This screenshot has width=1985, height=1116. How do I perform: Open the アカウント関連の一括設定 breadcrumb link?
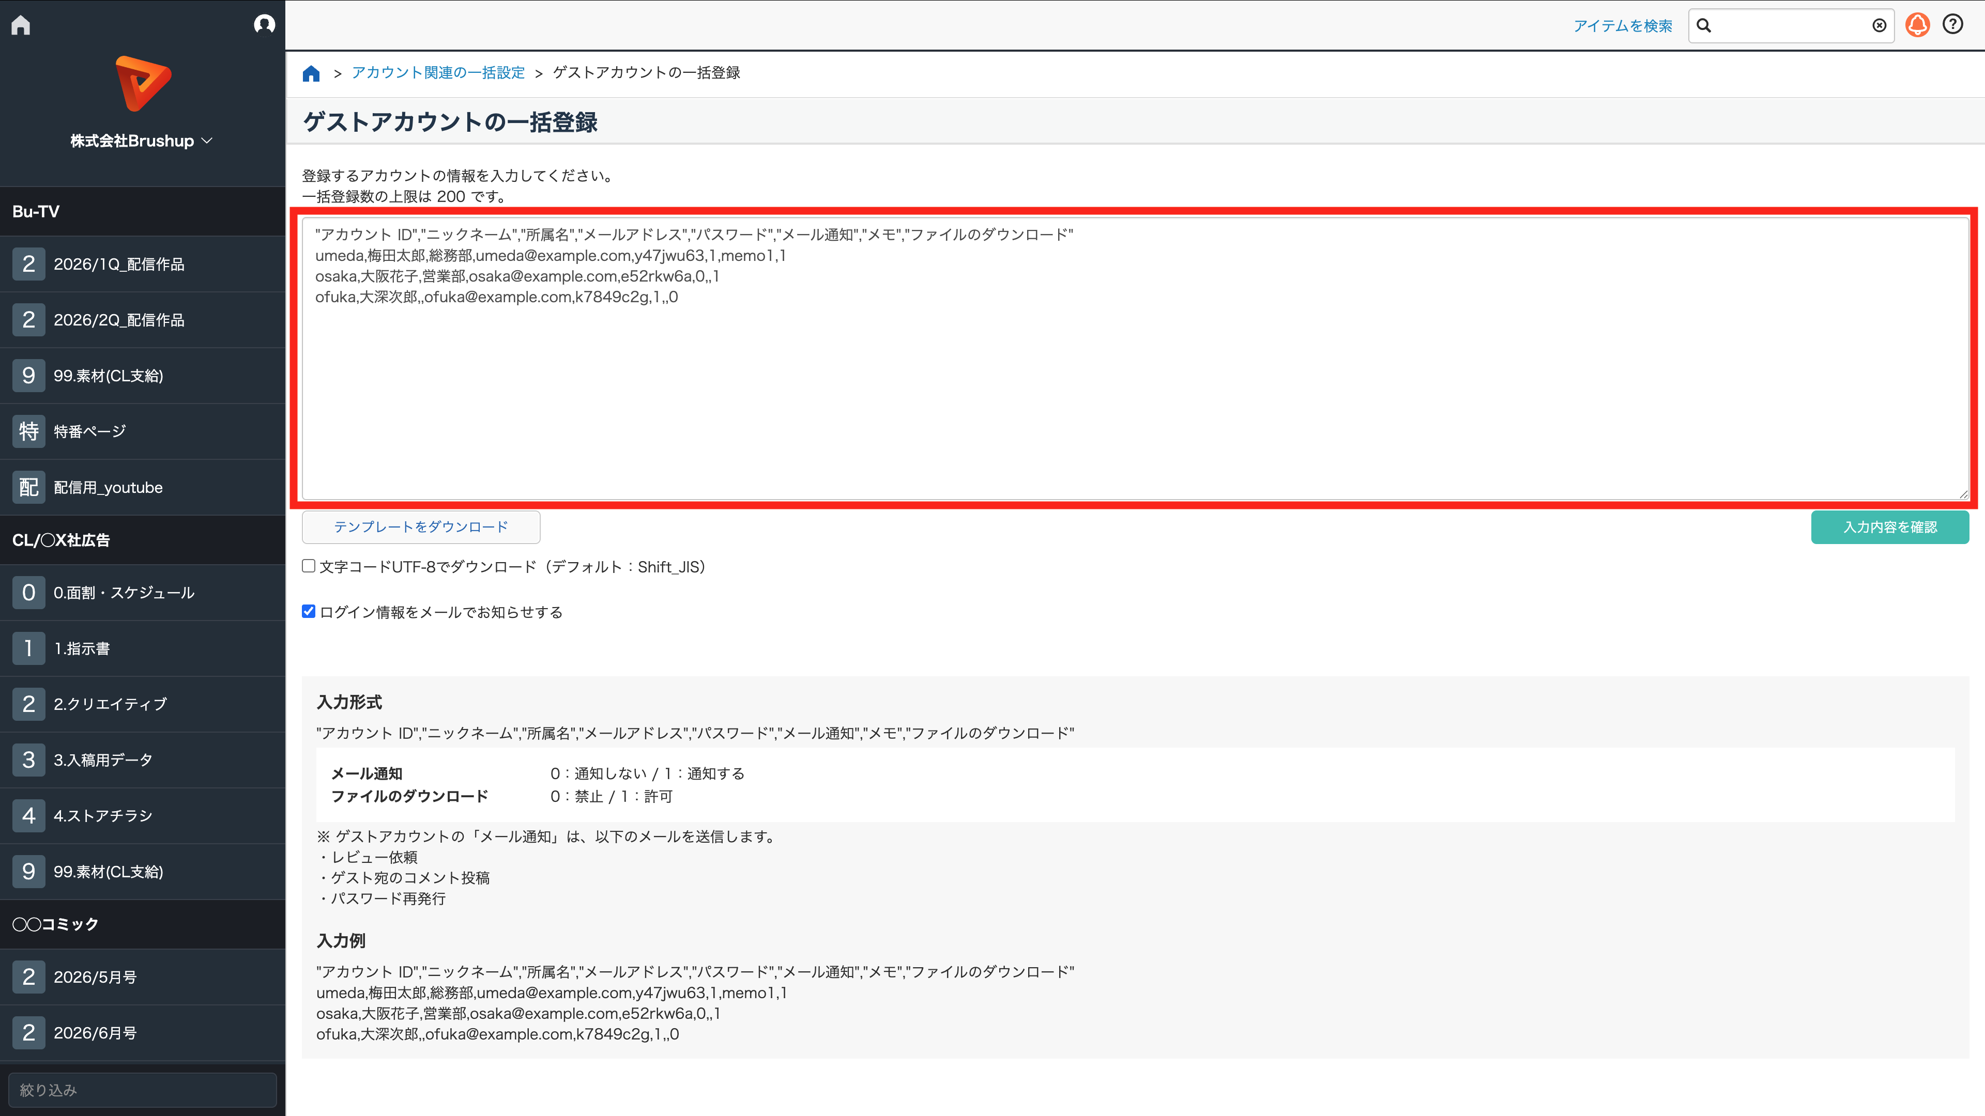click(x=438, y=72)
